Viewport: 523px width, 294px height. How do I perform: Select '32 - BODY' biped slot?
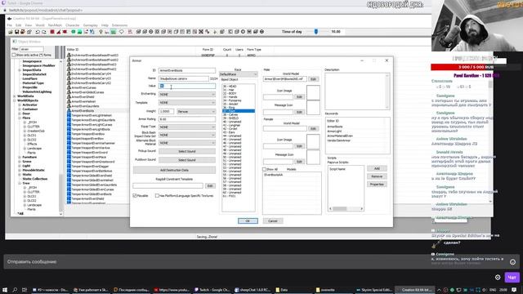pos(238,93)
